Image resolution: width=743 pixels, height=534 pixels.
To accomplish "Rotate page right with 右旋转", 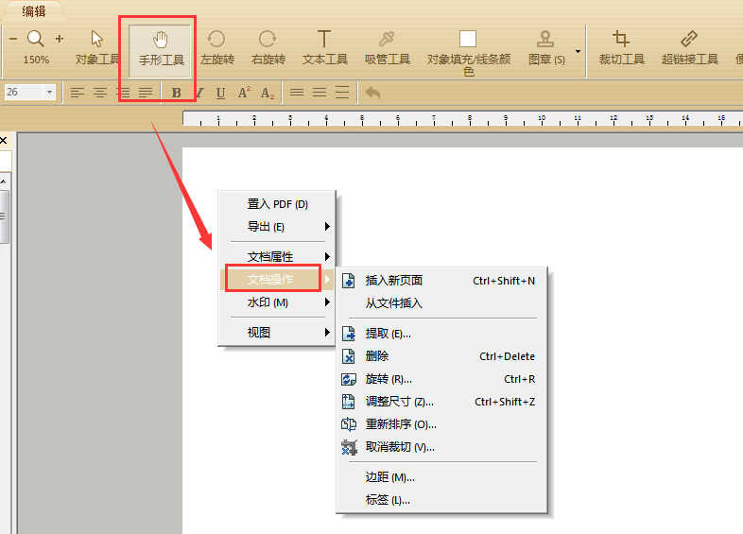I will (x=268, y=49).
